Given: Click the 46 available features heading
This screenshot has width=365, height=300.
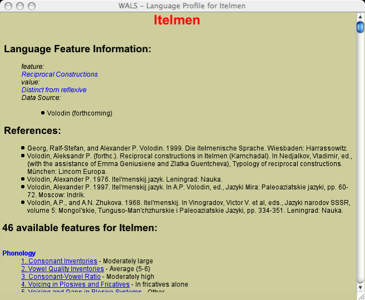Looking at the screenshot, I should tap(80, 228).
